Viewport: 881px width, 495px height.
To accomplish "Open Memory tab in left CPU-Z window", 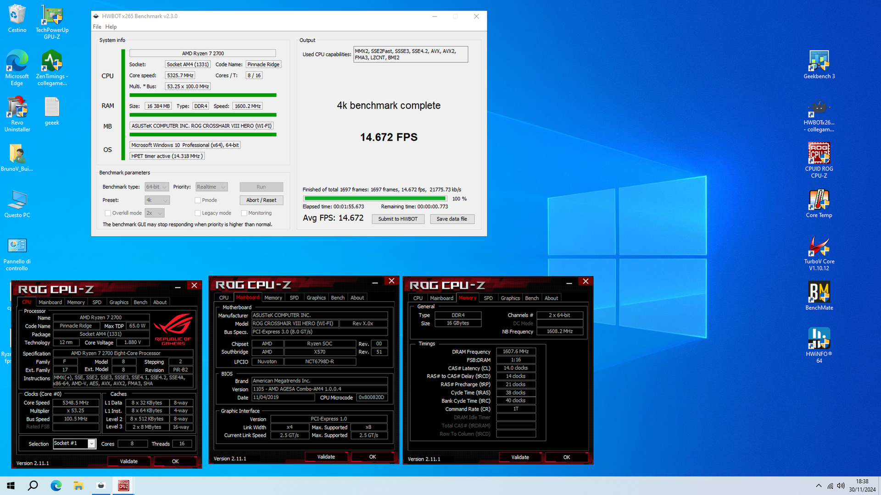I will click(76, 302).
